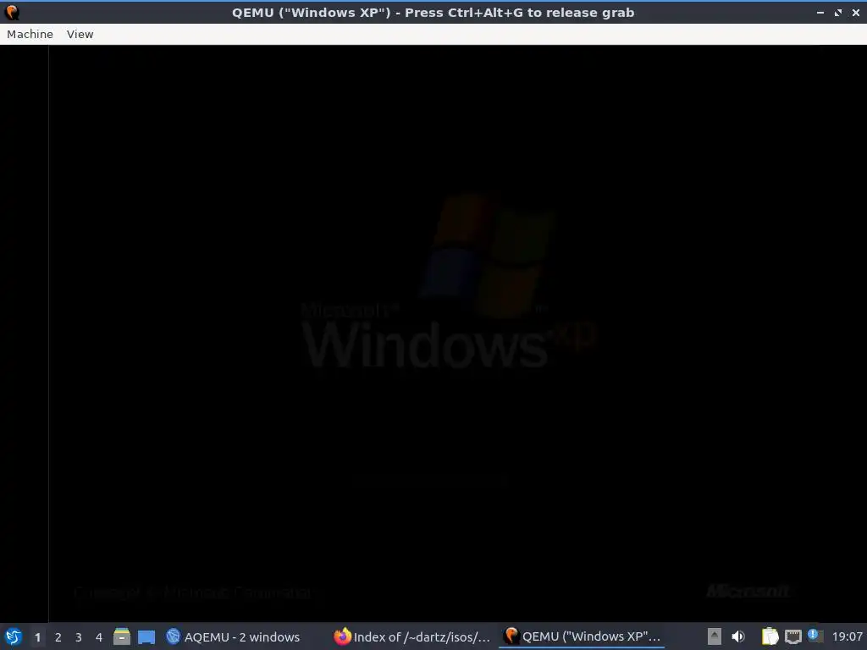This screenshot has height=650, width=867.
Task: Minimize the QEMU window
Action: pos(820,12)
